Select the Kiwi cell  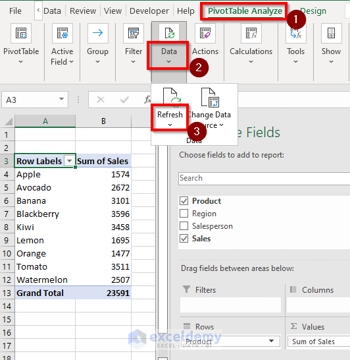[x=45, y=227]
